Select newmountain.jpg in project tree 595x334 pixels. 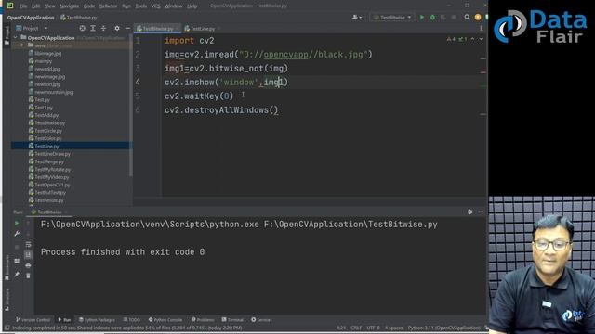[x=54, y=92]
